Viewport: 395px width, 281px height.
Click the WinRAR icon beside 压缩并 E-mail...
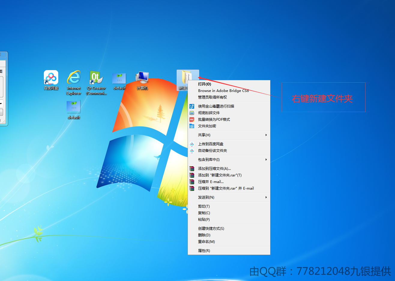[192, 182]
